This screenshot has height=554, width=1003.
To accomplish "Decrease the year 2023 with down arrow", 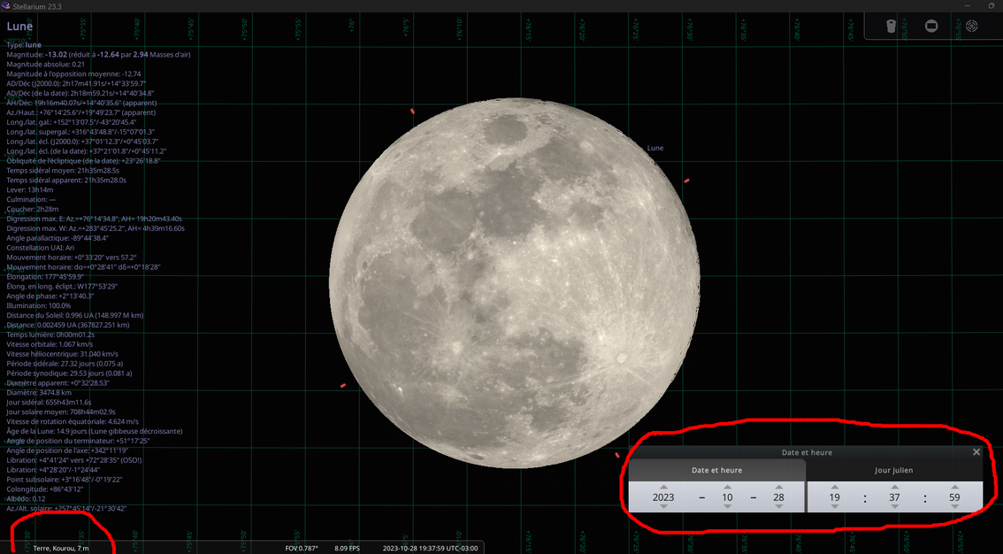I will click(663, 507).
